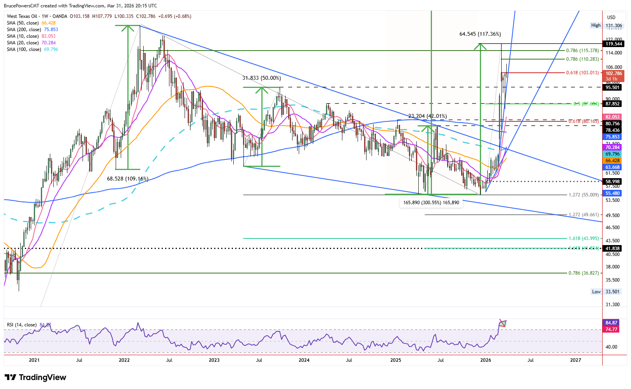Click the pink 82.053 SMA price tag

[x=612, y=117]
